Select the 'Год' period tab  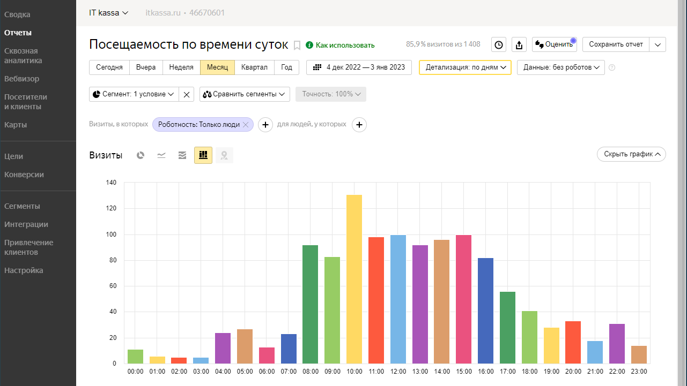point(287,67)
